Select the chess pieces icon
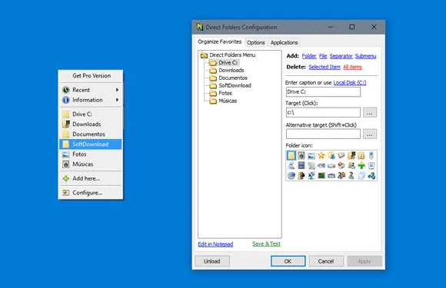 pyautogui.click(x=301, y=176)
